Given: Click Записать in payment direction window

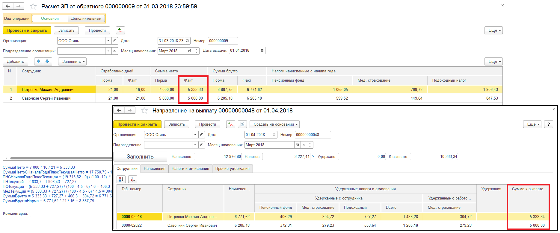Looking at the screenshot, I should point(176,124).
